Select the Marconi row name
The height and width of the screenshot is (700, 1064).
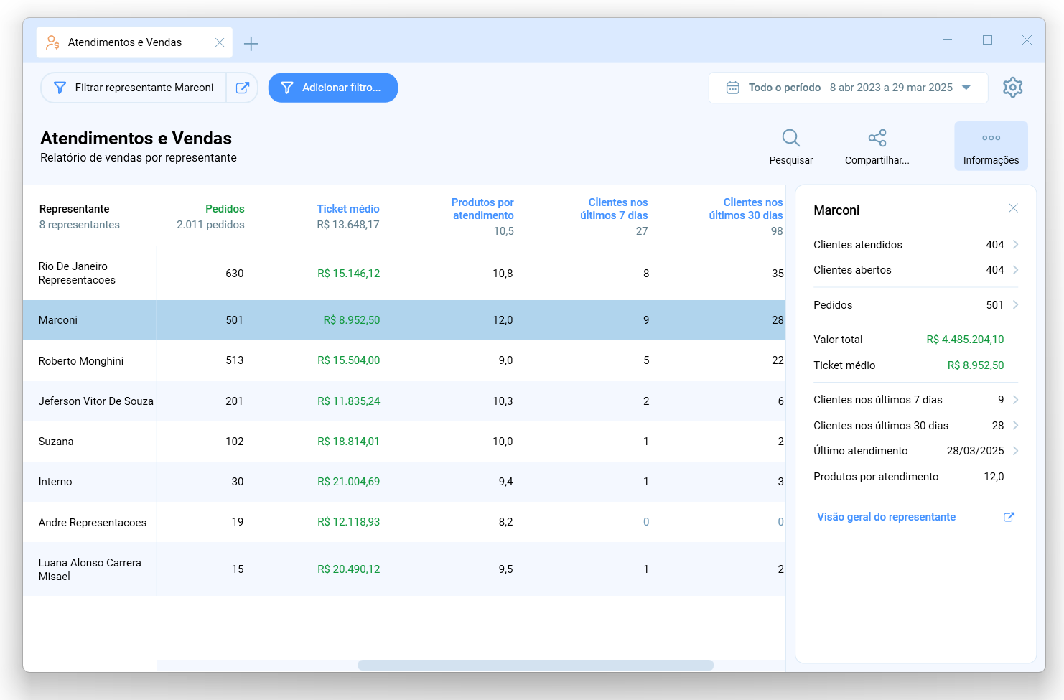pyautogui.click(x=58, y=320)
